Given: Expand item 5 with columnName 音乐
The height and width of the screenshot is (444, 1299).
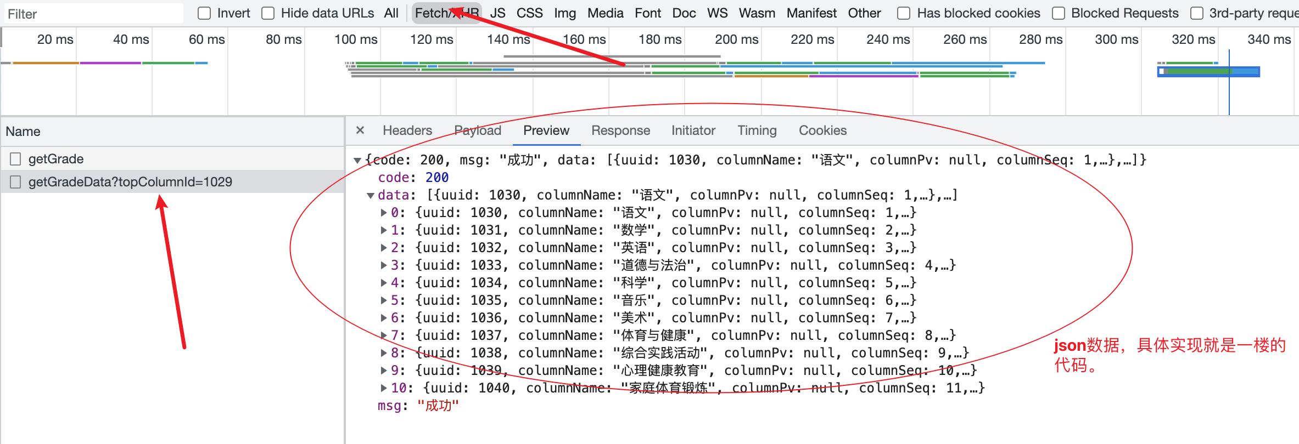Looking at the screenshot, I should click(x=384, y=300).
